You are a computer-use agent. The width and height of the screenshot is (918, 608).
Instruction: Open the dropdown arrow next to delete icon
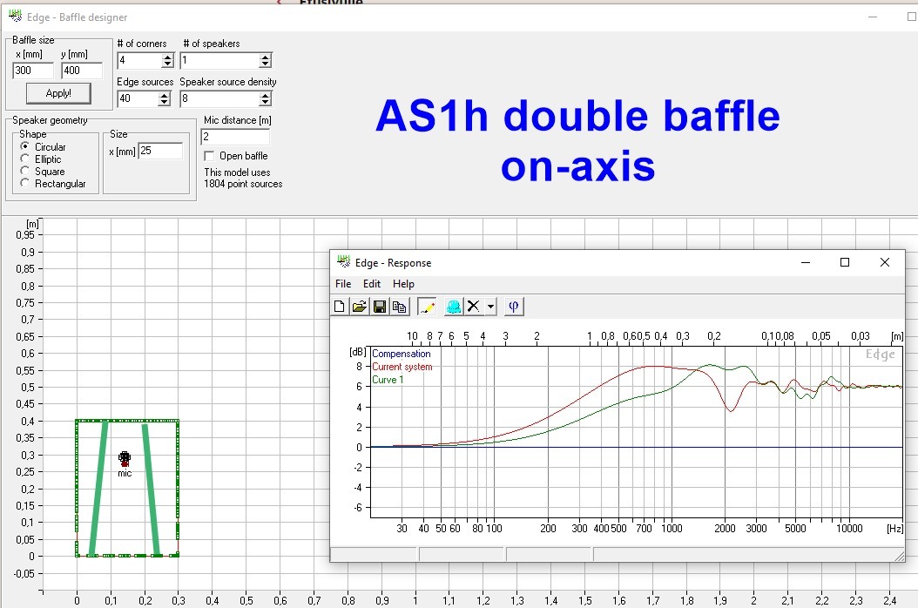(490, 307)
